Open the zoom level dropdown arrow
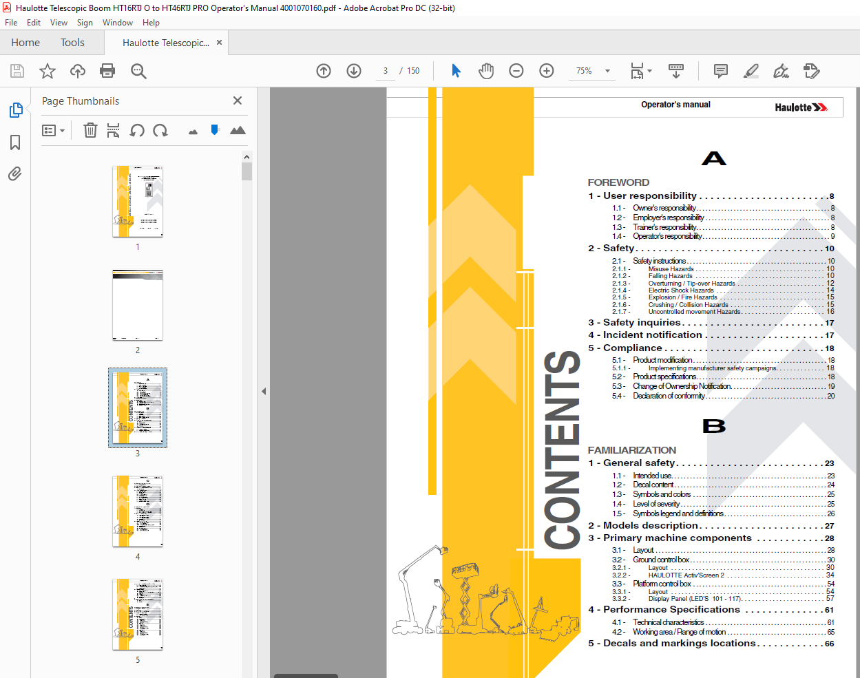 (x=607, y=71)
